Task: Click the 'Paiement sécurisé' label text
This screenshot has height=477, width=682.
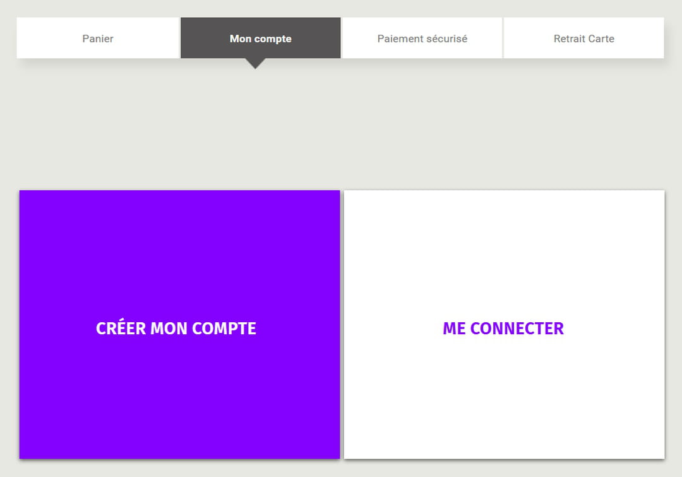Action: (x=422, y=39)
